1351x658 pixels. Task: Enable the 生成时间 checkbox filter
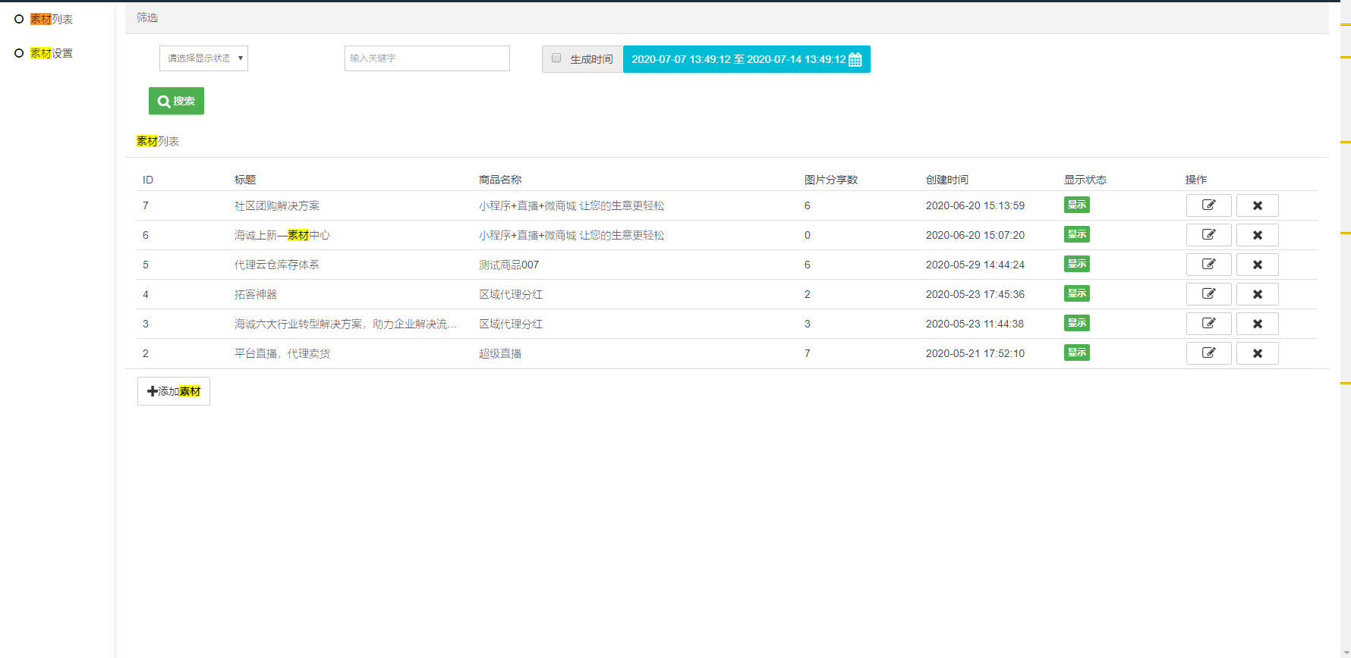556,58
